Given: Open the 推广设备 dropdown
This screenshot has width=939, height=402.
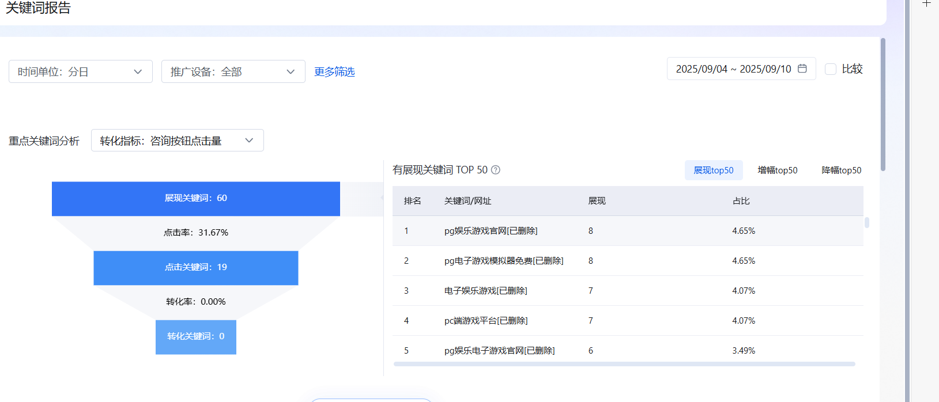Looking at the screenshot, I should pos(233,72).
